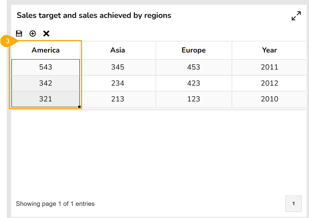The width and height of the screenshot is (309, 218).
Task: Click the Asia cell with value 234
Action: pyautogui.click(x=118, y=83)
